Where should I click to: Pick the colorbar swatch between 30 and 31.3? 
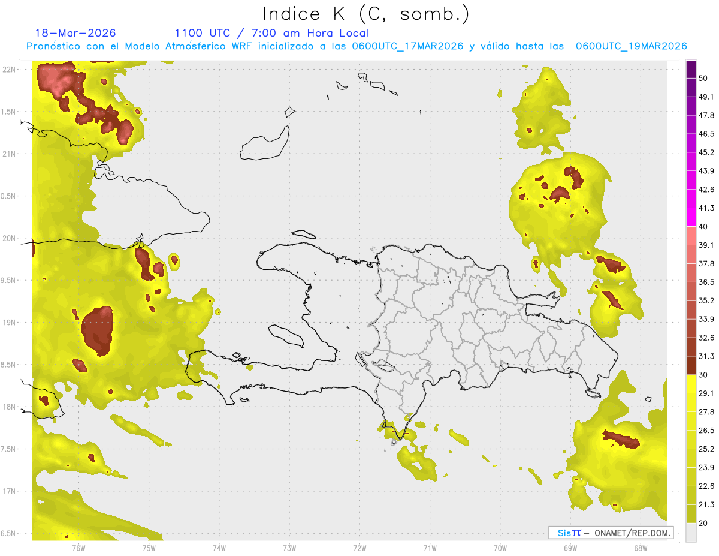click(x=691, y=365)
